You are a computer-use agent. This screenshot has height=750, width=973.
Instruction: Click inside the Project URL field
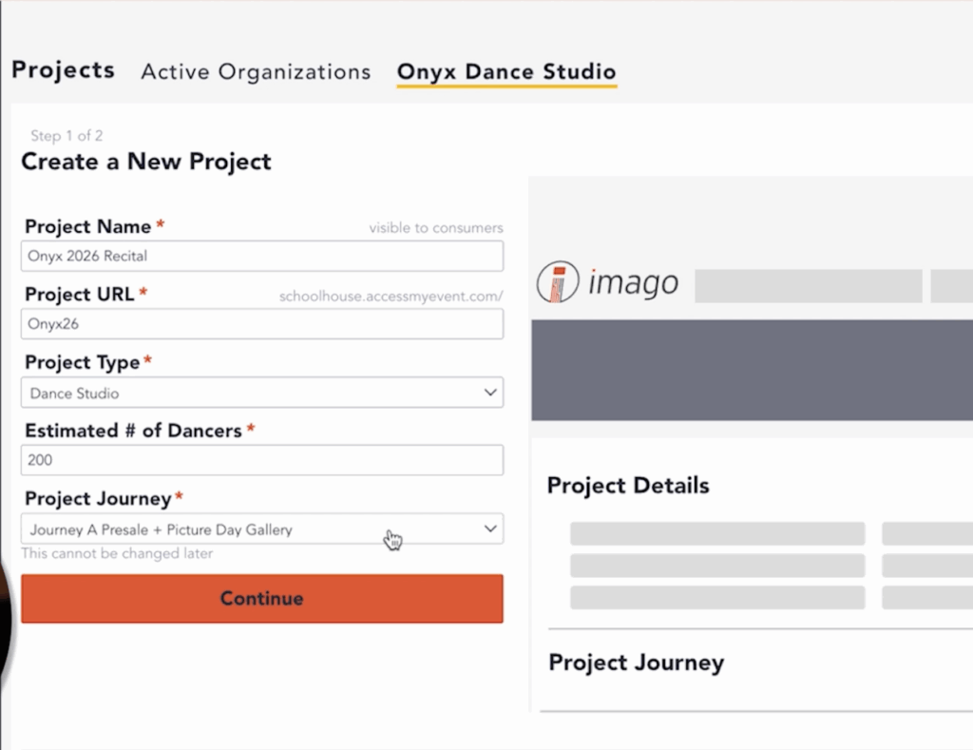click(x=261, y=323)
